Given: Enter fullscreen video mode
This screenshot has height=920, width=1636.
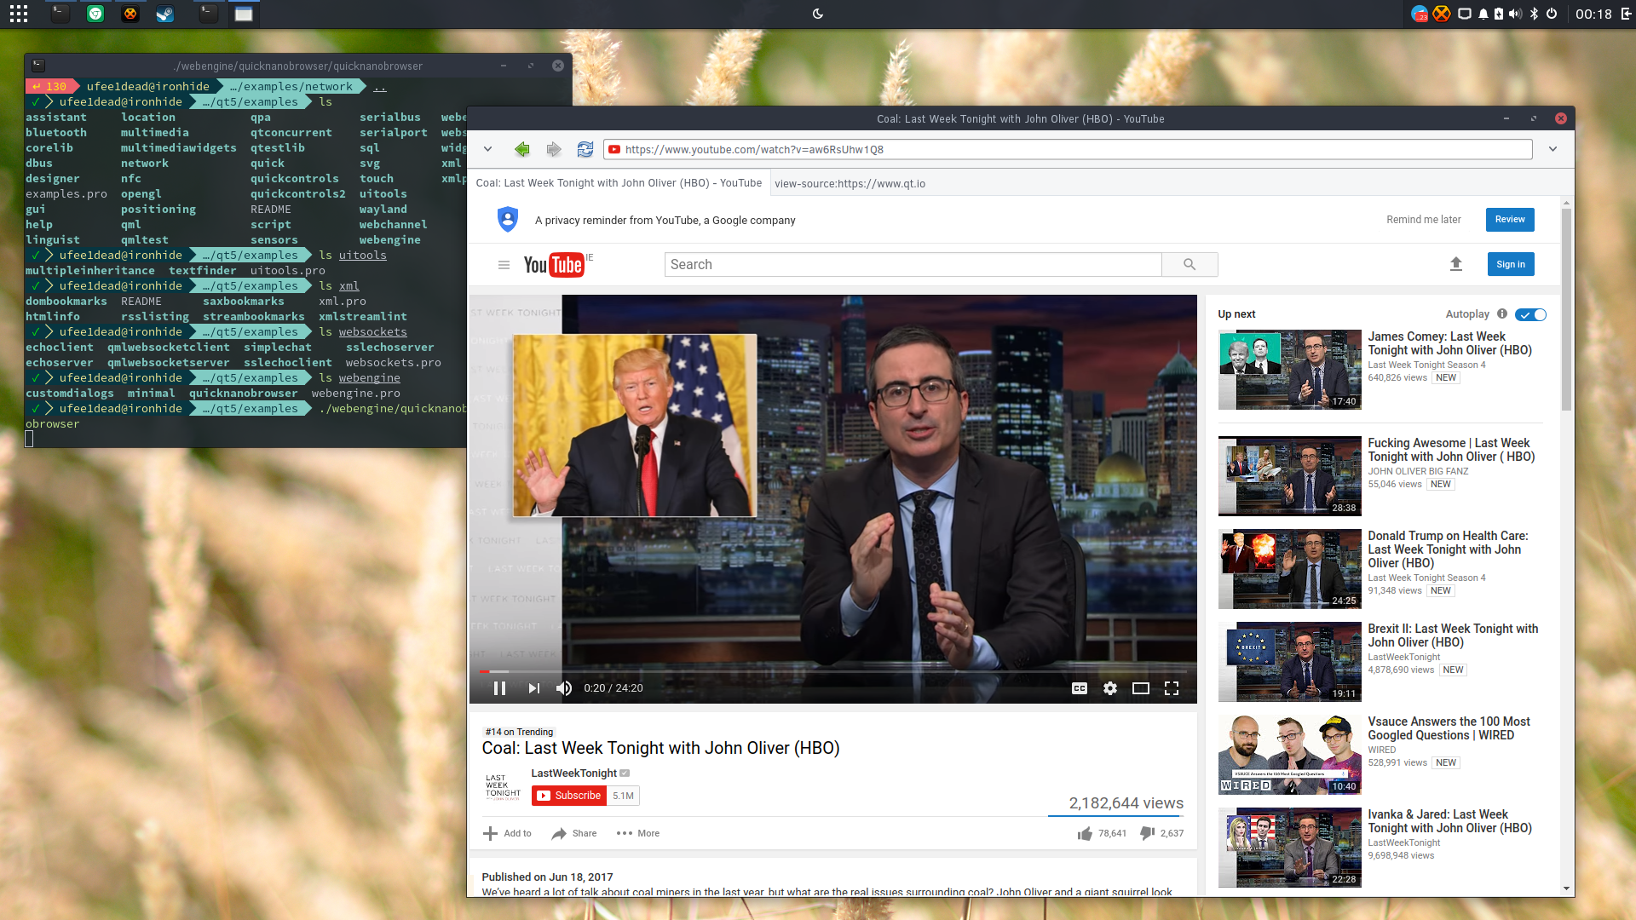Looking at the screenshot, I should click(x=1172, y=688).
